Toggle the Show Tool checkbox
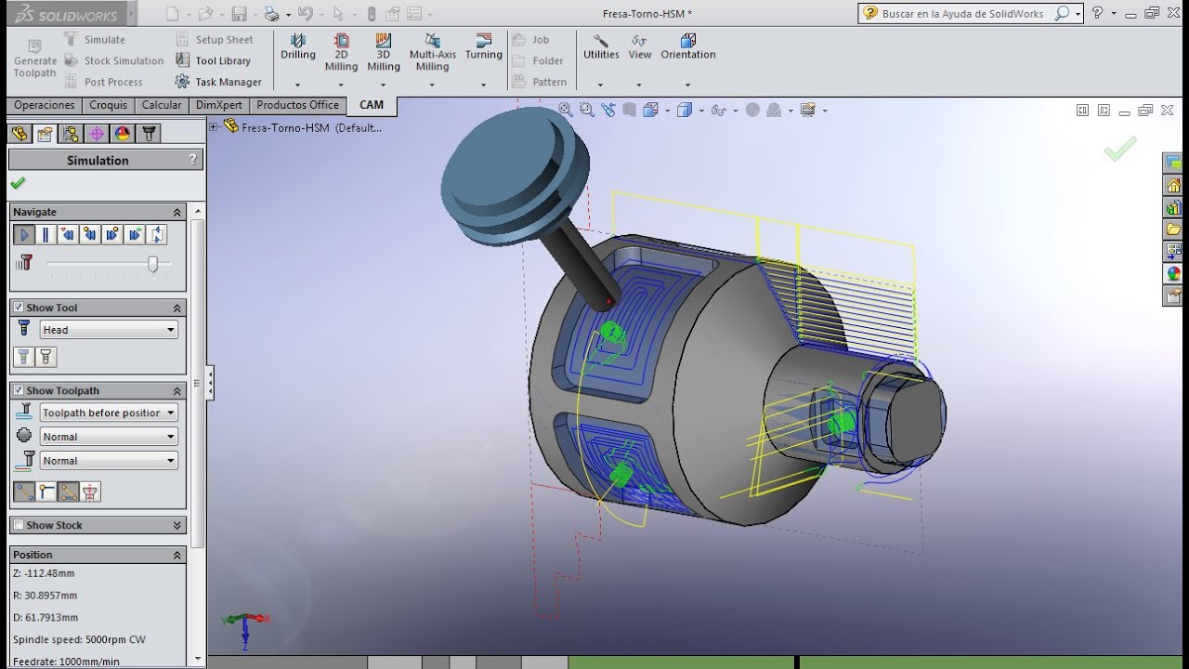 click(x=19, y=308)
